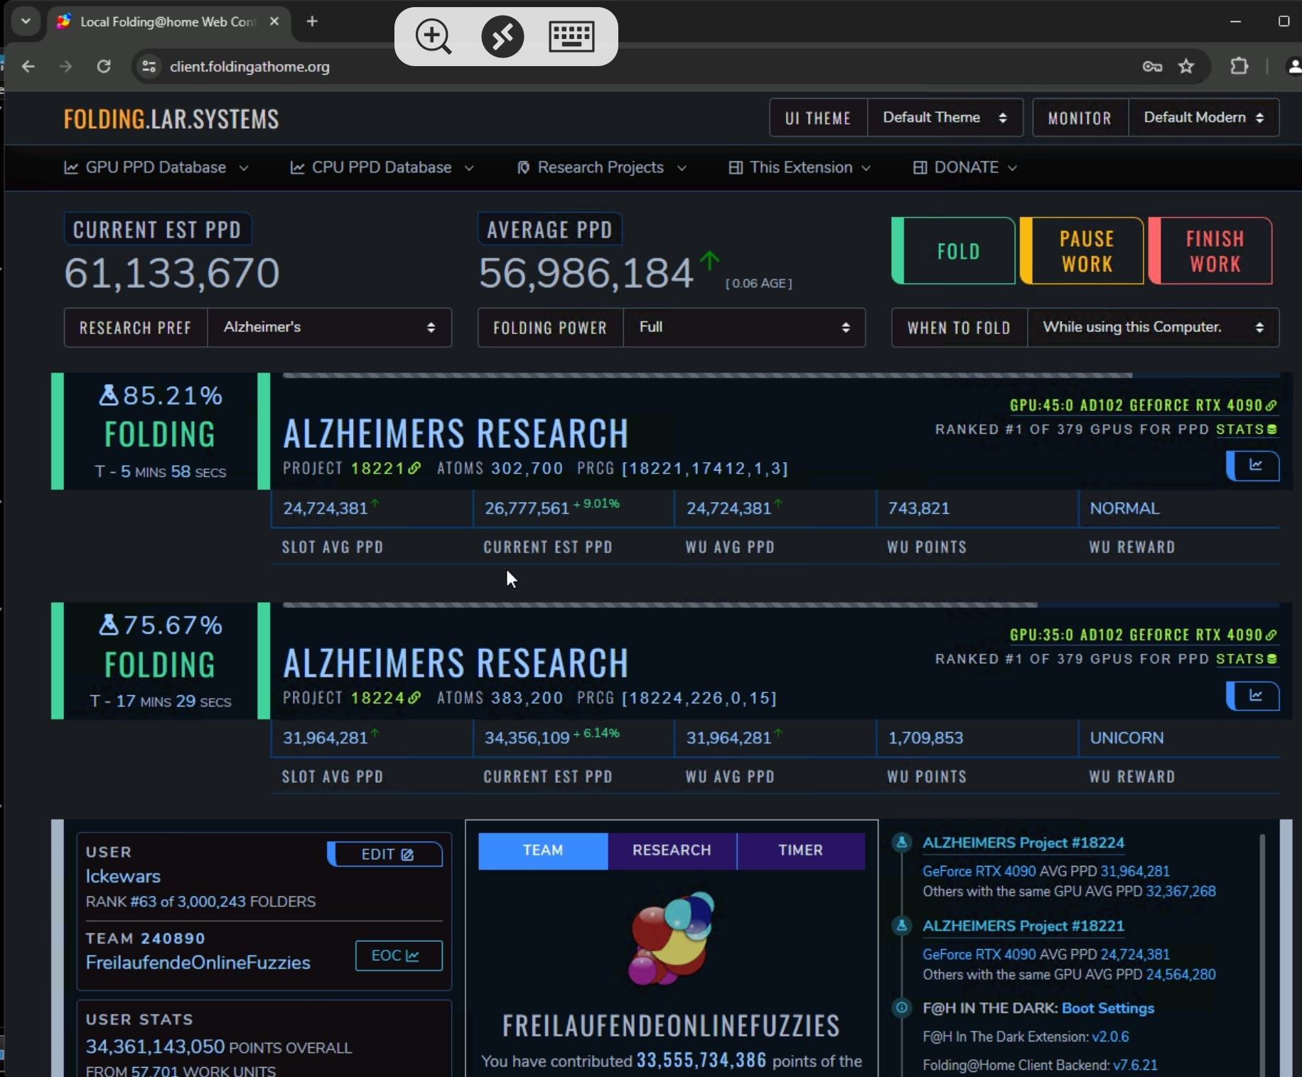Close the Local Folding@home Web Control tab

click(x=274, y=21)
